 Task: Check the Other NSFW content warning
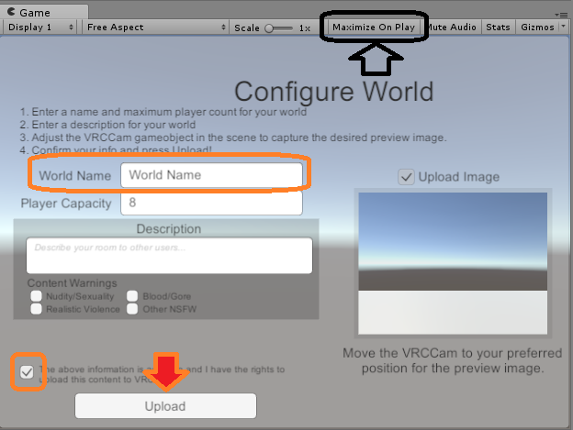(x=132, y=309)
